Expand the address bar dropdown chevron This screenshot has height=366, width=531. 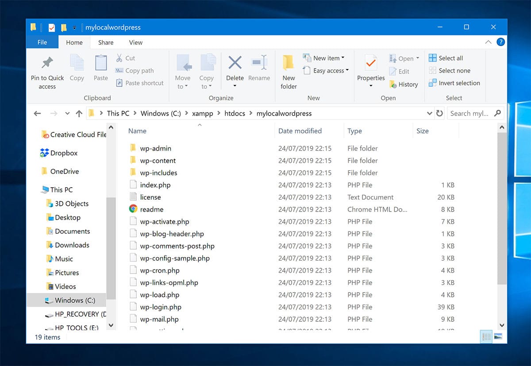point(429,113)
